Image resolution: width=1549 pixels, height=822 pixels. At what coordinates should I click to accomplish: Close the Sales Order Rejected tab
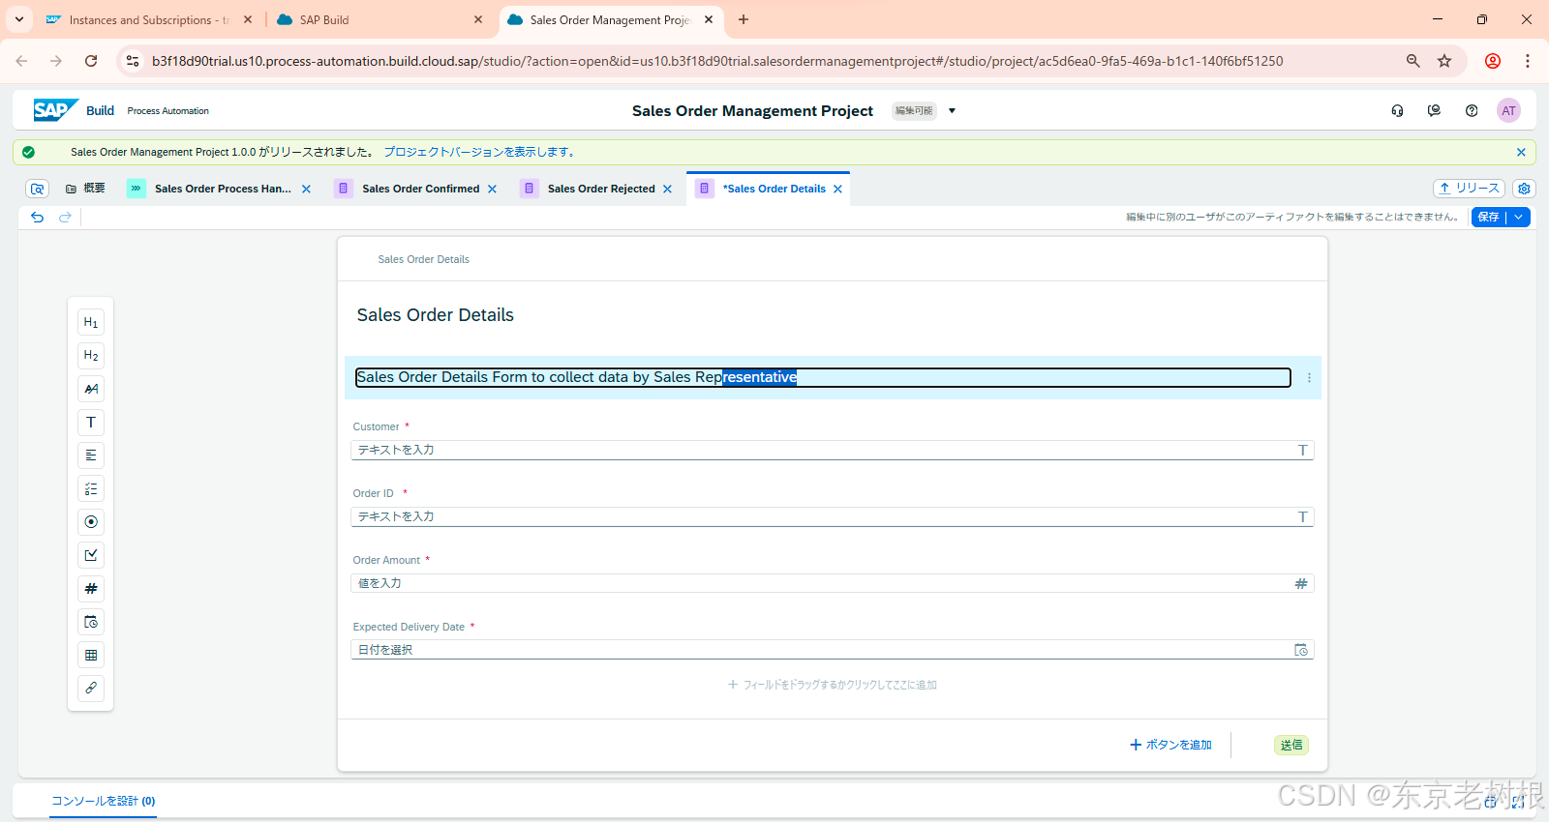[667, 189]
